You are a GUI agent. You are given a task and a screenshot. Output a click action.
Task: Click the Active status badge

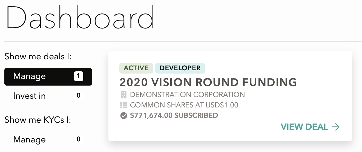pyautogui.click(x=136, y=68)
